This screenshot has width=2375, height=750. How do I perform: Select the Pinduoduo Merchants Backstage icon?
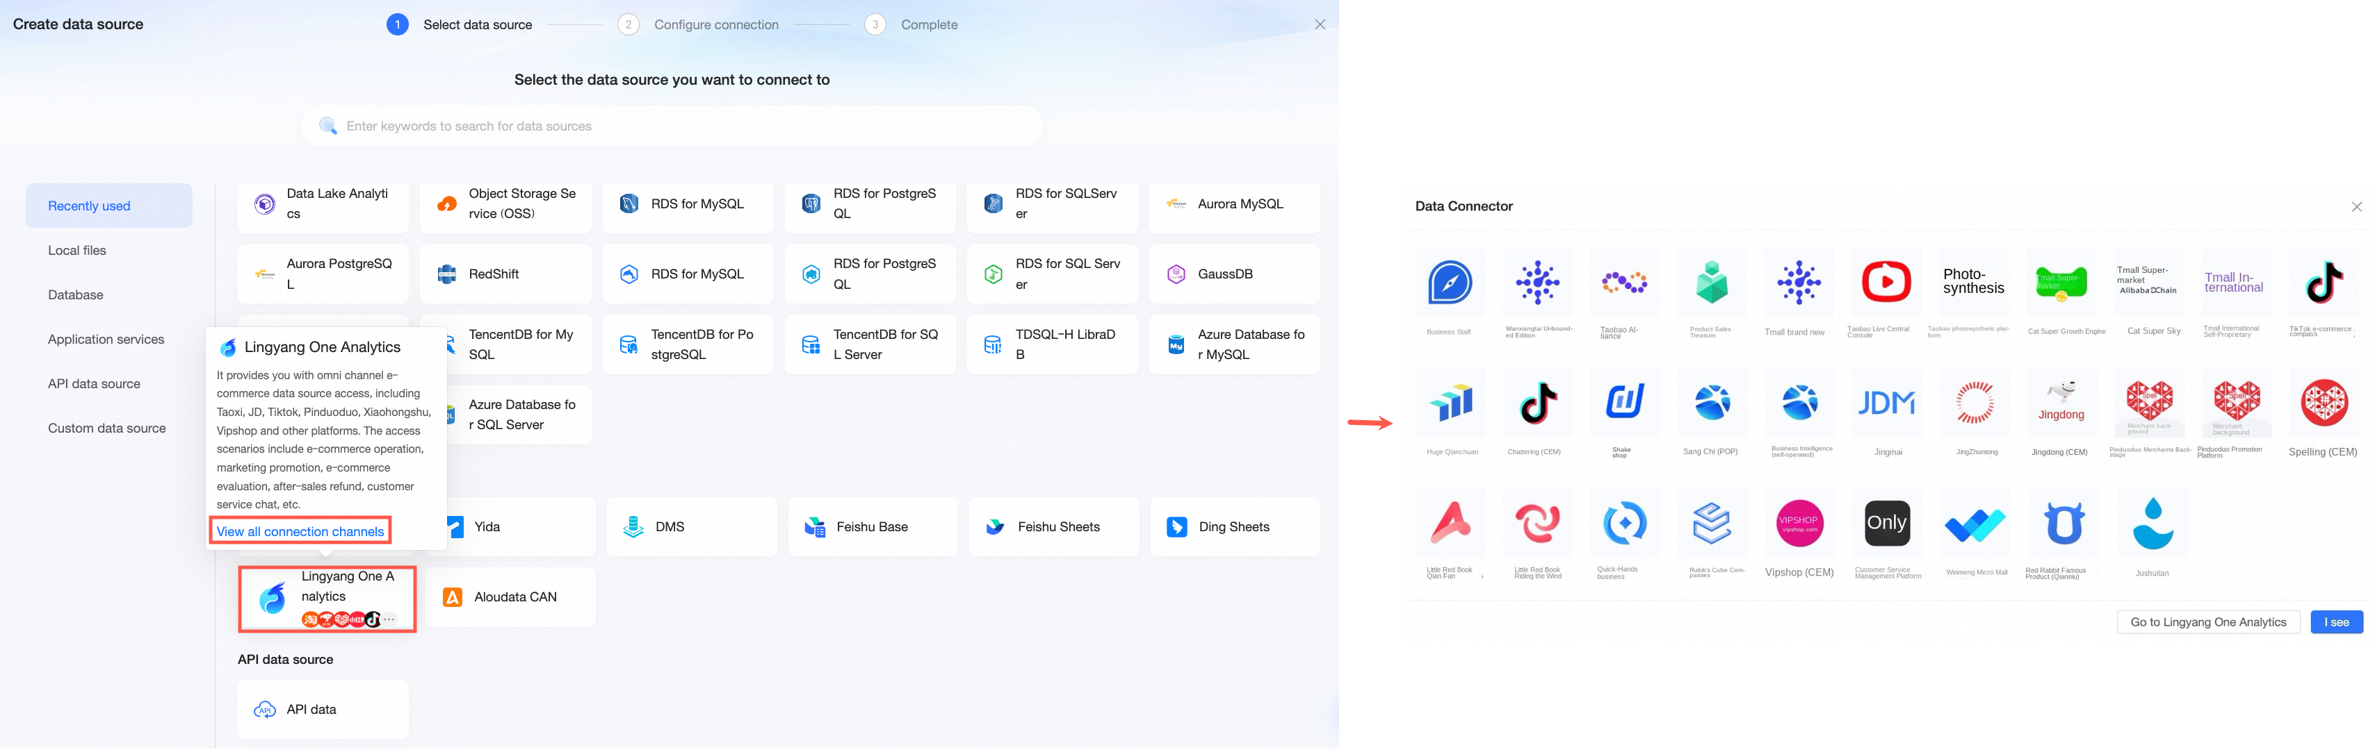[2149, 403]
